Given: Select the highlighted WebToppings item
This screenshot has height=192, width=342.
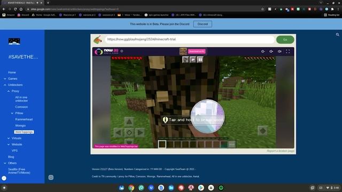Looking at the screenshot, I should click(24, 132).
